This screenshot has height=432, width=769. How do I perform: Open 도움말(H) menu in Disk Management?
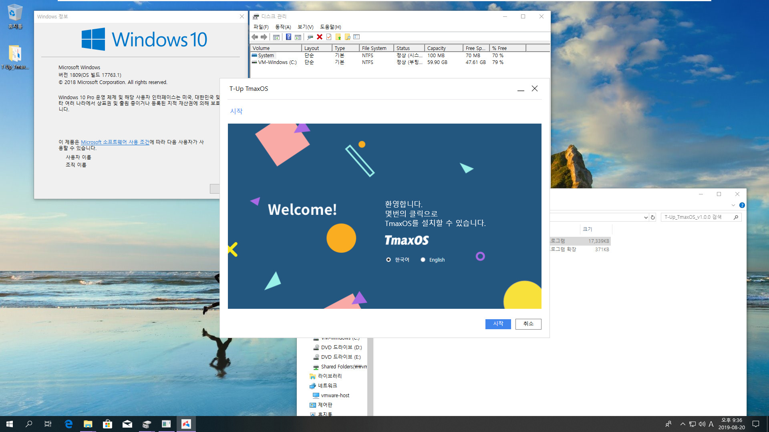[330, 27]
